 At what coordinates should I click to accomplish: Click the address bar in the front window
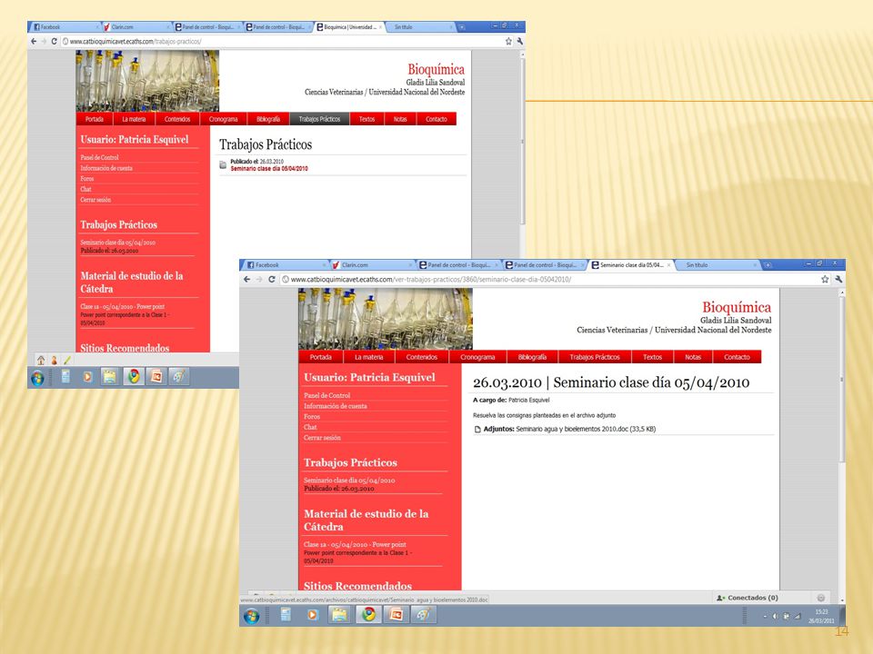click(548, 279)
